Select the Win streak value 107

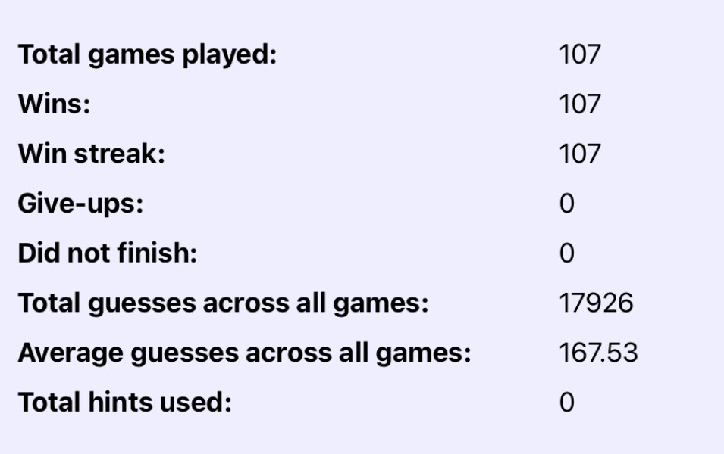coord(579,154)
